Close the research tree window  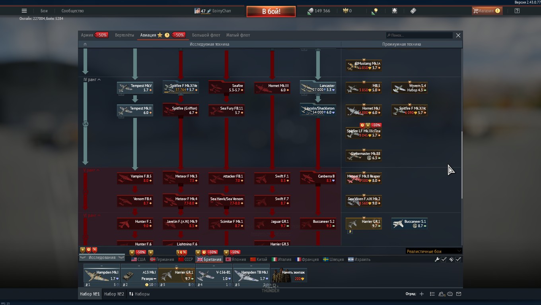458,35
